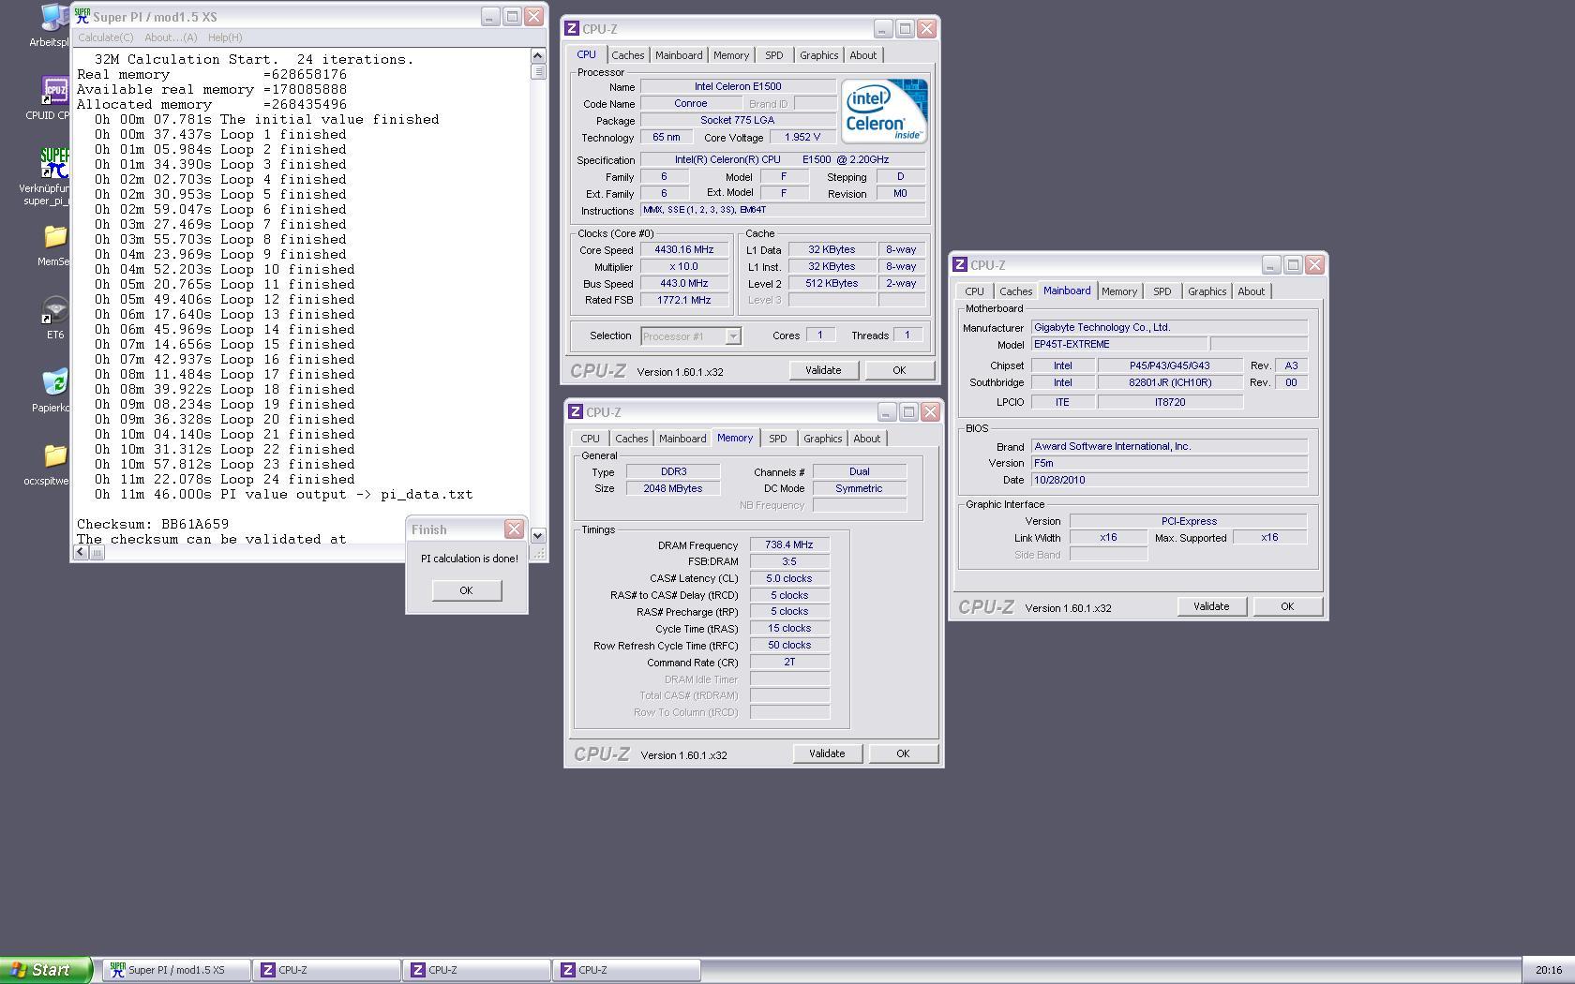This screenshot has height=984, width=1575.
Task: Click Super PI title bar icon
Action: click(x=82, y=17)
